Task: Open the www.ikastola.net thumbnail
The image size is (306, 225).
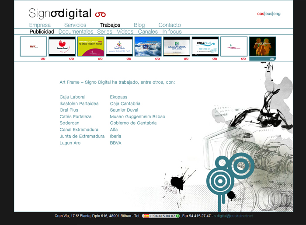Action: coord(119,46)
